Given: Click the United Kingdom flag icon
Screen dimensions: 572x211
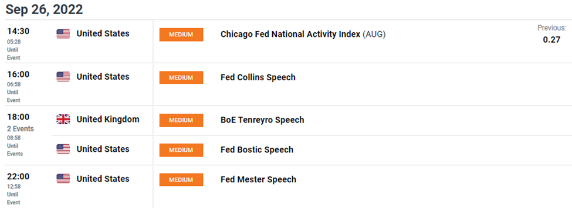Looking at the screenshot, I should [x=63, y=120].
